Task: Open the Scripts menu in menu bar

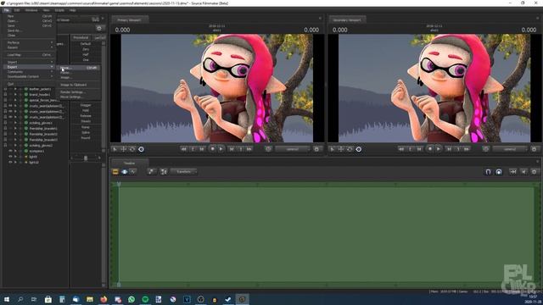Action: pos(59,10)
